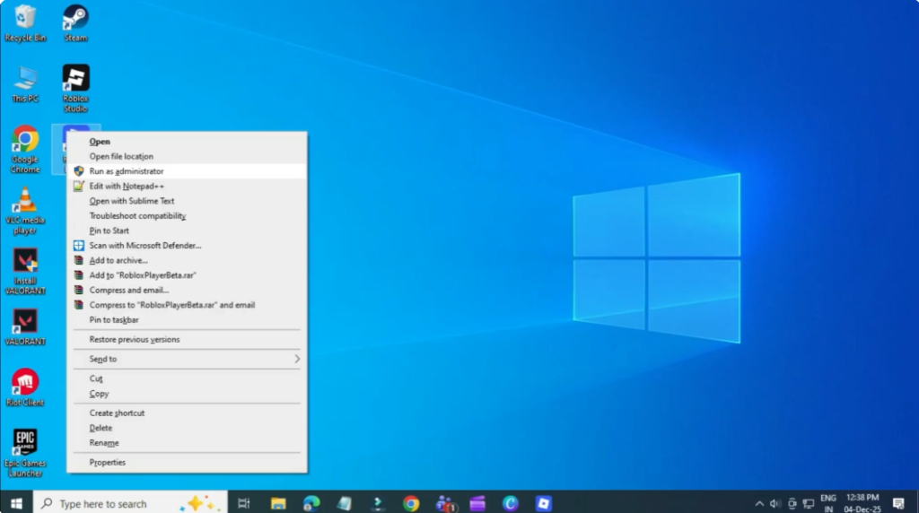Choose Run as administrator
Image resolution: width=919 pixels, height=513 pixels.
tap(127, 171)
